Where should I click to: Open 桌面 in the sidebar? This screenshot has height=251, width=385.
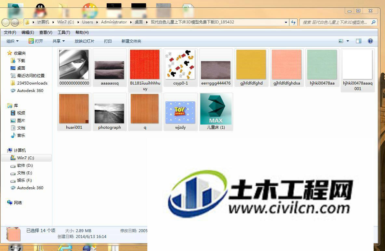point(18,68)
